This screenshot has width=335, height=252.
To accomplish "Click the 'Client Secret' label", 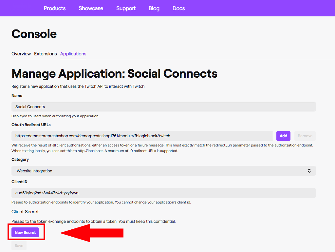I will point(25,212).
